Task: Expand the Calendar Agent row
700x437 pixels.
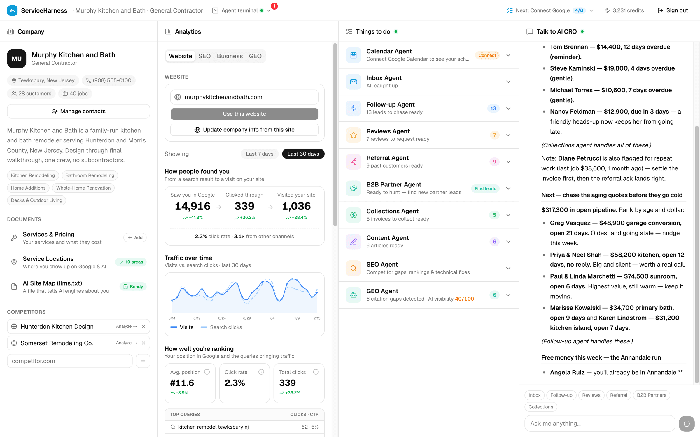Action: (x=508, y=55)
